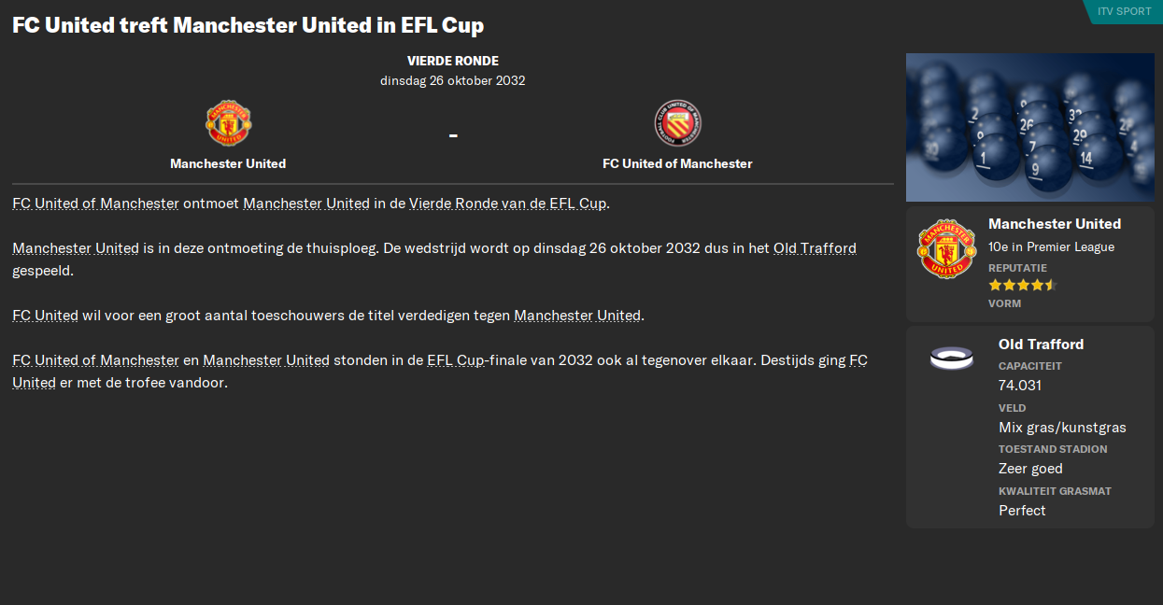
Task: Open the Old Trafford link in the second paragraph
Action: [816, 248]
